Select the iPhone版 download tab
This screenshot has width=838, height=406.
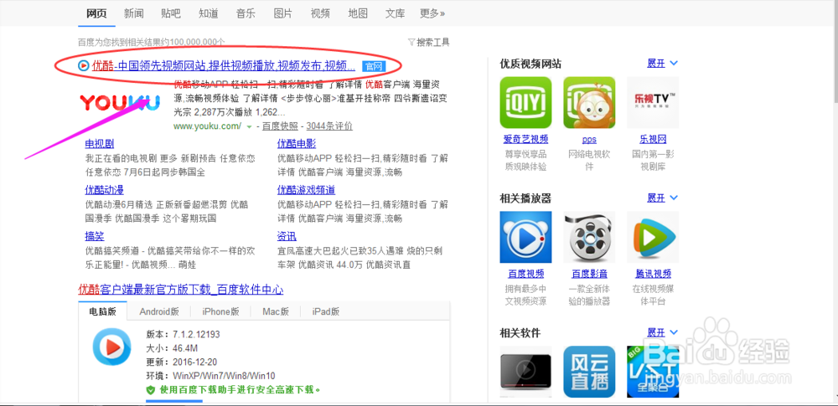220,312
